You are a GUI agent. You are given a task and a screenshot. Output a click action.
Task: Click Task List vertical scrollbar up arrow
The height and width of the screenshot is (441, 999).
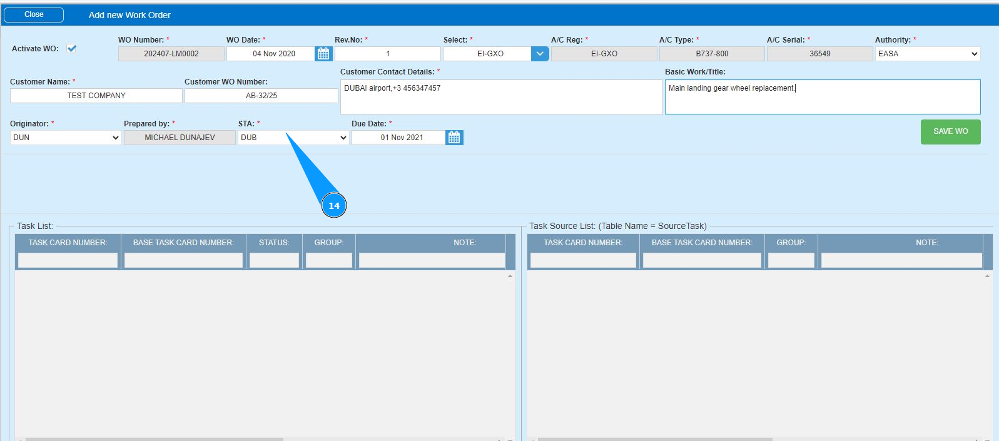pyautogui.click(x=510, y=276)
